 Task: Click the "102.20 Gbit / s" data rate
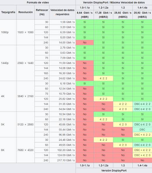66,150
